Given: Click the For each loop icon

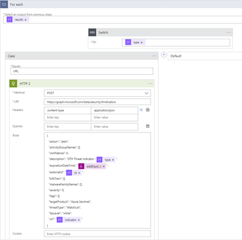Looking at the screenshot, I should [x=4, y=4].
